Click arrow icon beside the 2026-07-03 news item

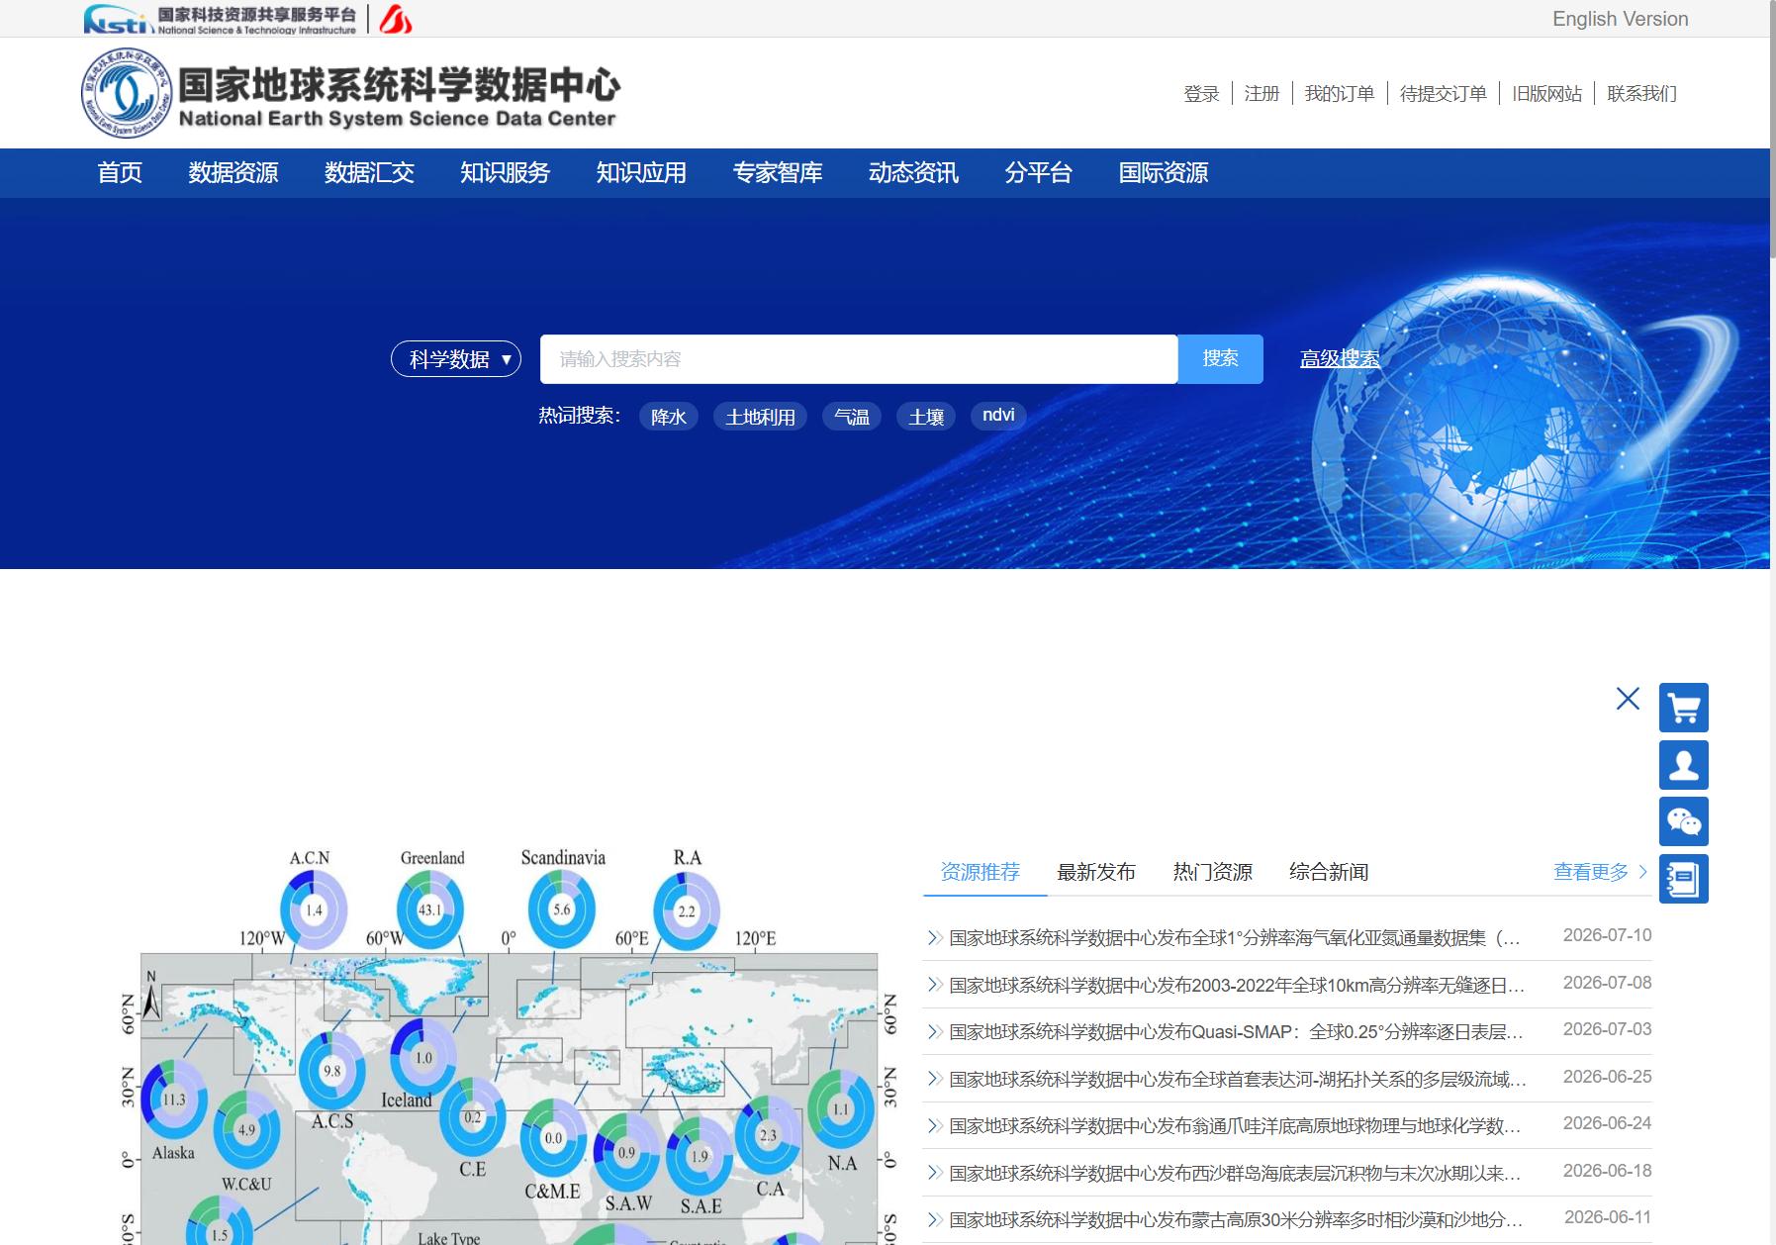(x=934, y=1031)
